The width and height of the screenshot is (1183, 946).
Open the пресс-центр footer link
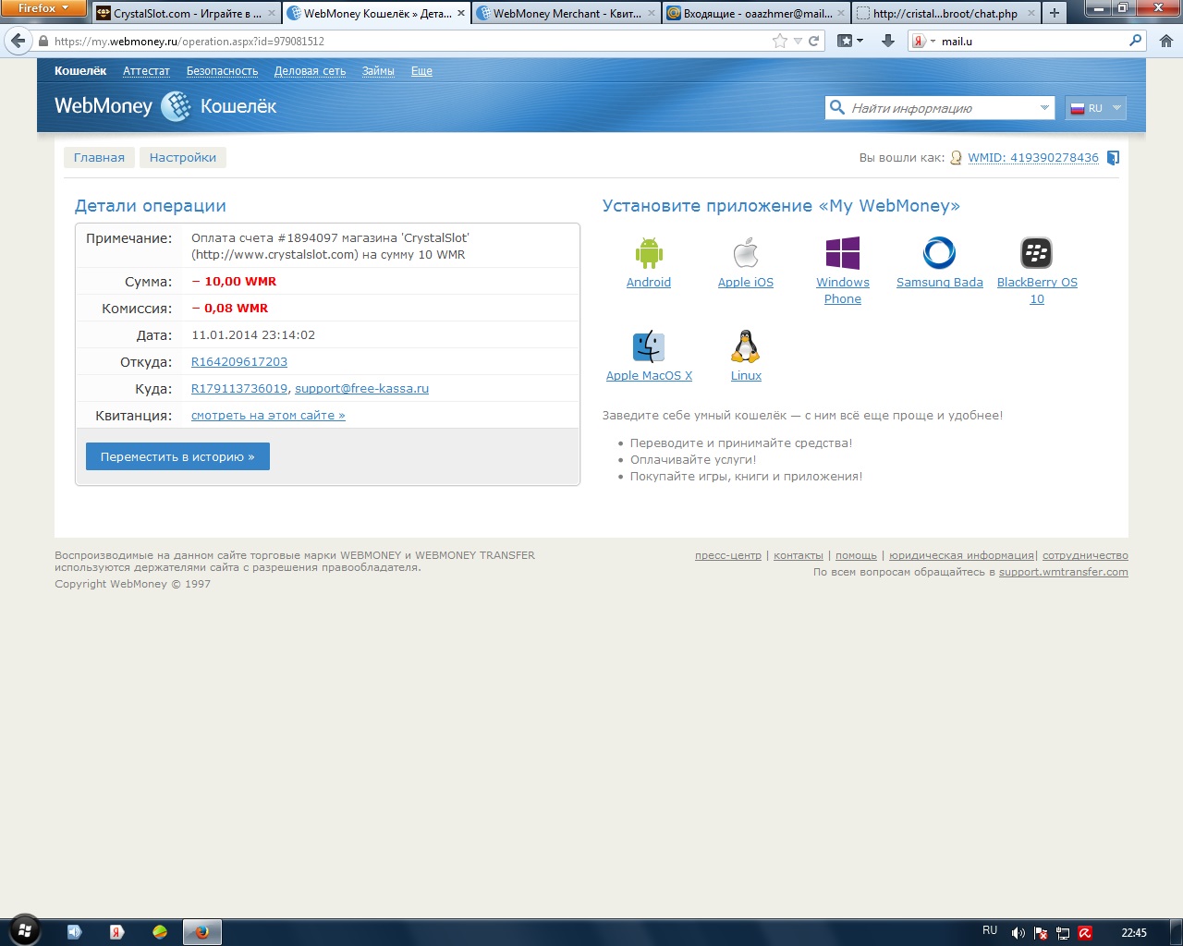(x=728, y=555)
